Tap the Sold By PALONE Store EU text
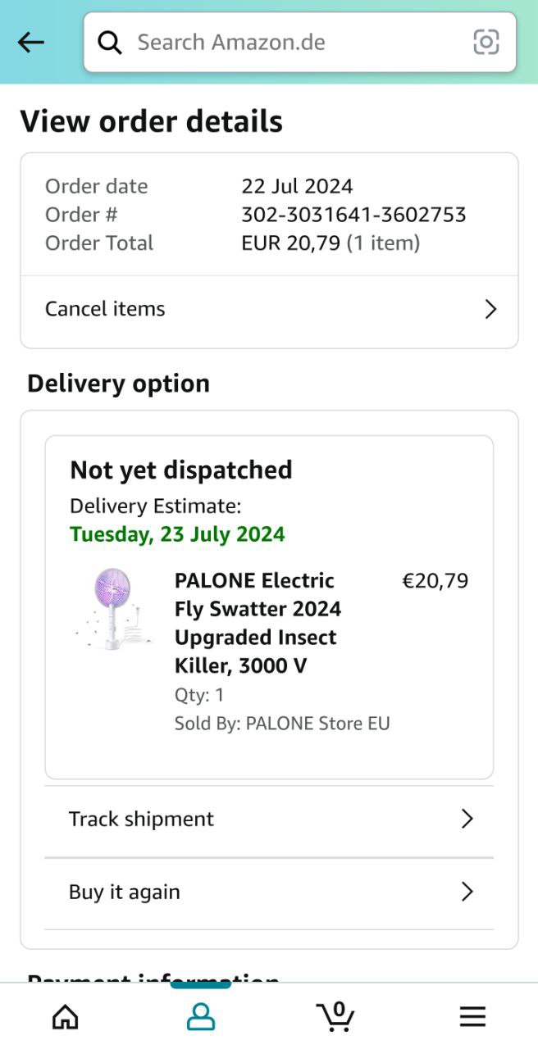The image size is (538, 1049). pyautogui.click(x=282, y=724)
